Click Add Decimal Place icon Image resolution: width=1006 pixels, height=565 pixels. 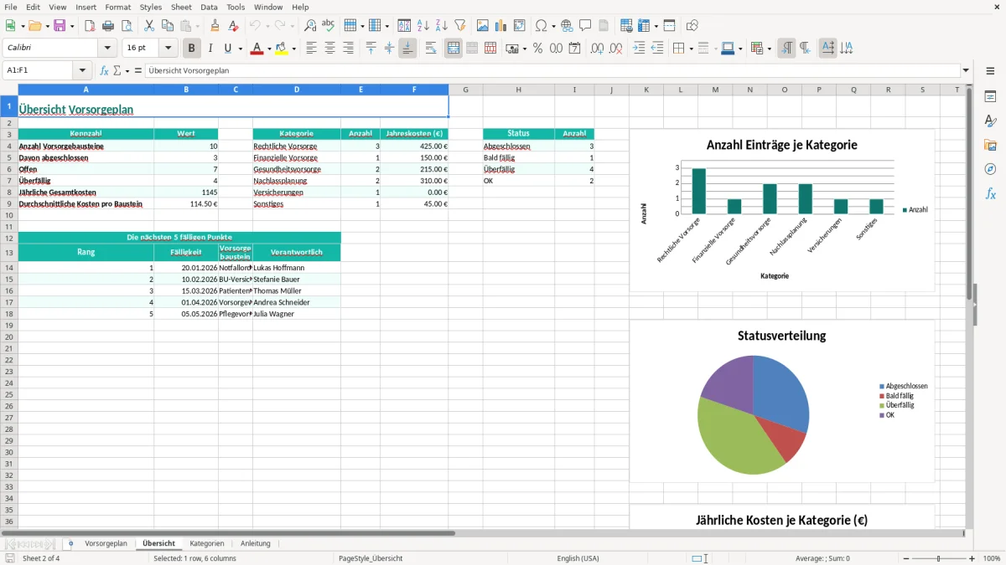tap(597, 49)
